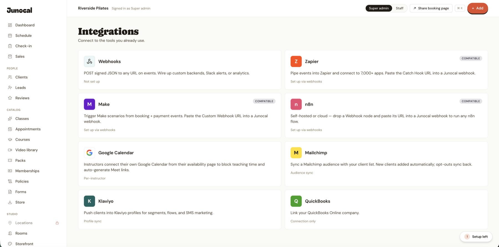Click the Schedule calendar icon
The height and width of the screenshot is (247, 499).
click(x=10, y=35)
